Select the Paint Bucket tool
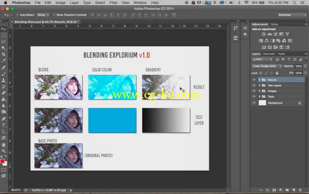The image size is (309, 194). click(x=3, y=99)
